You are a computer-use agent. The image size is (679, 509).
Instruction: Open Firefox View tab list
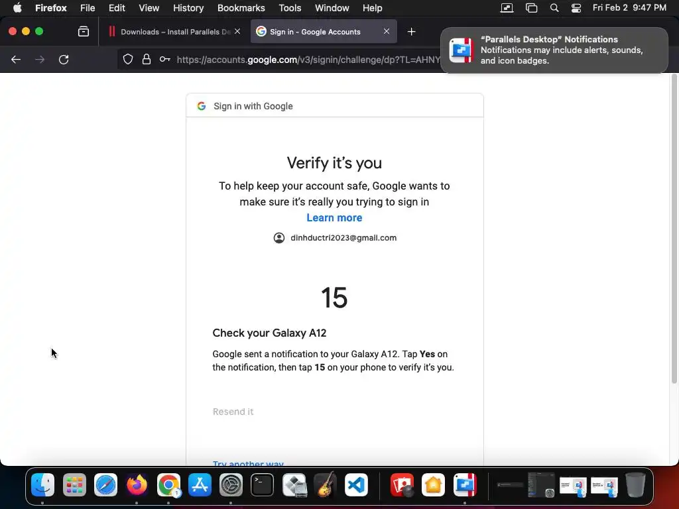(84, 31)
